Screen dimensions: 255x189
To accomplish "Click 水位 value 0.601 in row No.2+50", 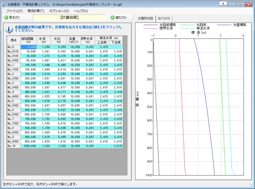I will click(x=59, y=78).
